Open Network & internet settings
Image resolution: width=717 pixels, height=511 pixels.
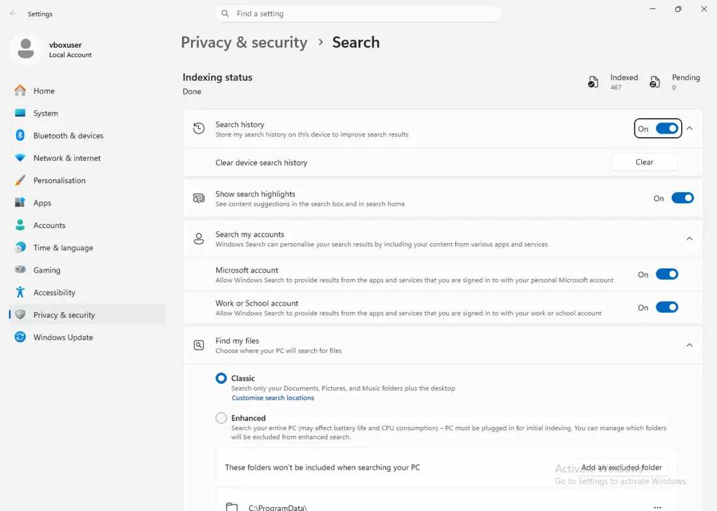87,158
